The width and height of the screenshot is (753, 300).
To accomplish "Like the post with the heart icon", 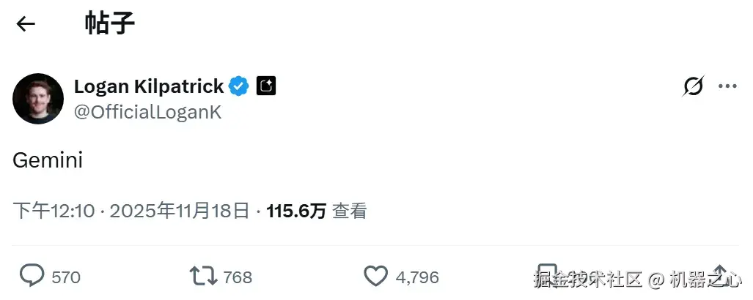I will click(375, 276).
